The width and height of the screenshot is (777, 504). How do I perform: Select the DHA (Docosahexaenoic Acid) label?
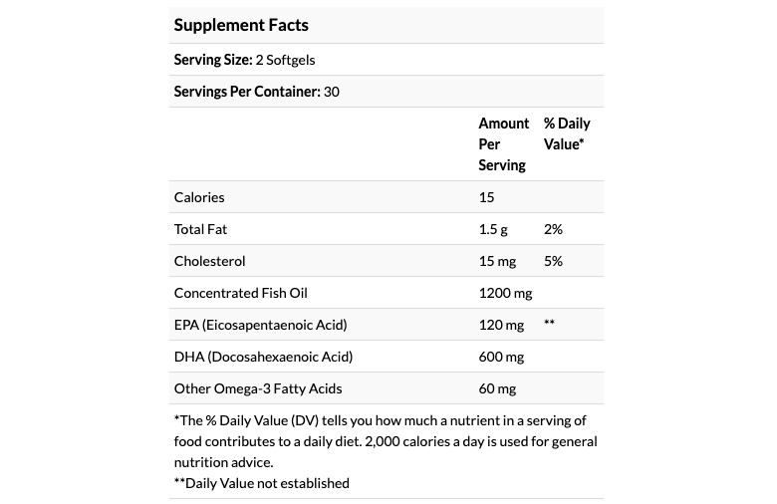pos(263,357)
